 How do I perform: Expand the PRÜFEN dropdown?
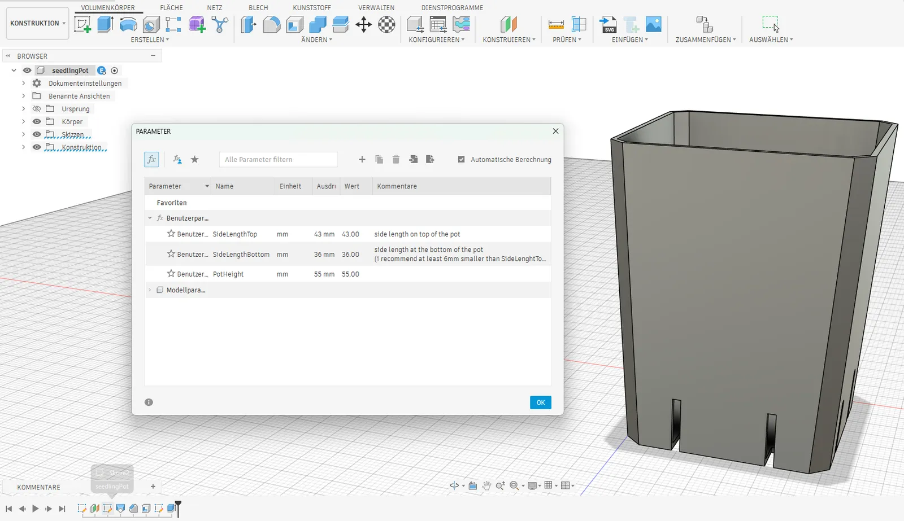(567, 40)
